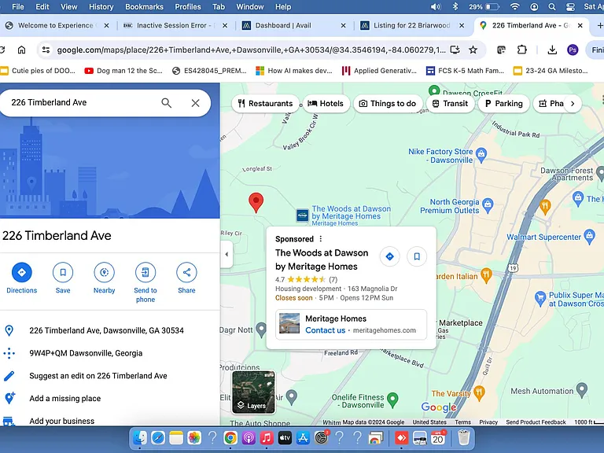The image size is (604, 453).
Task: Launch Chrome from the Dock
Action: pyautogui.click(x=230, y=438)
